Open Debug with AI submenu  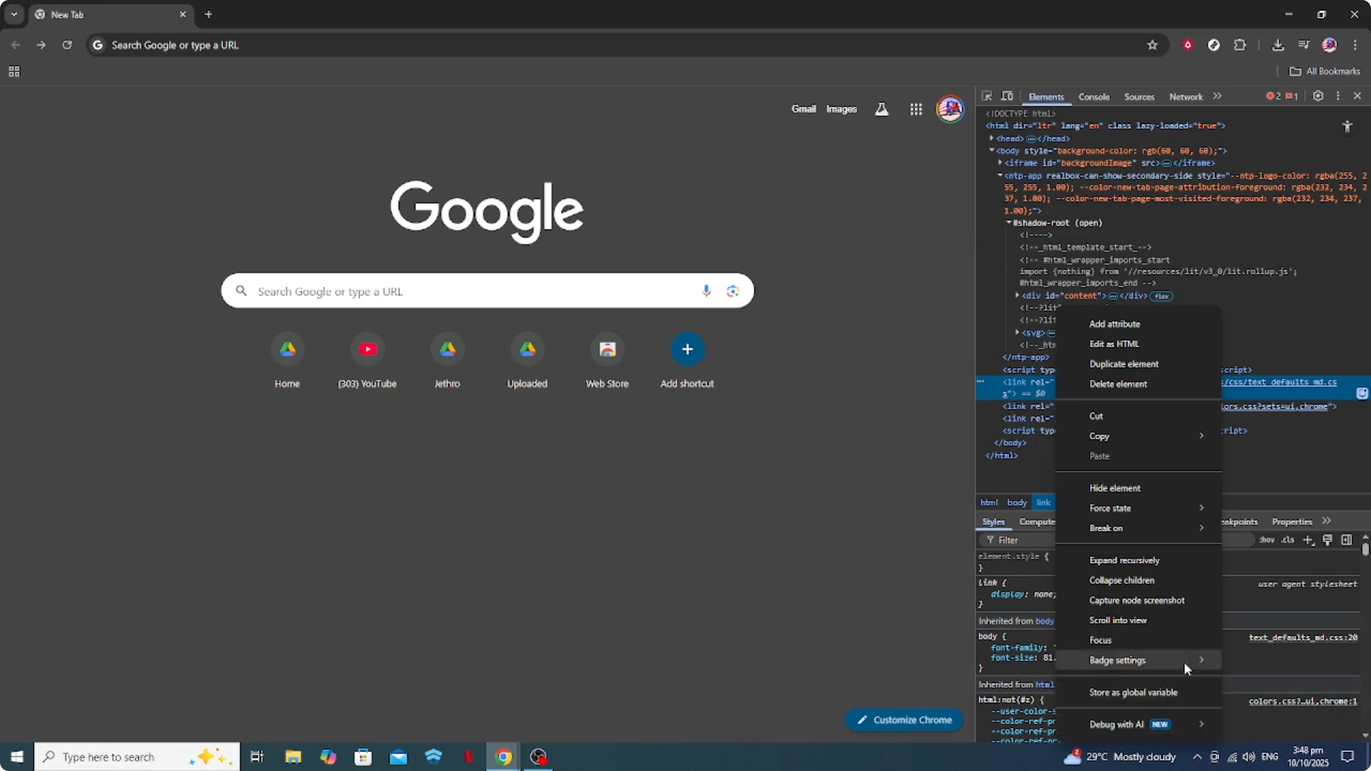tap(1139, 724)
